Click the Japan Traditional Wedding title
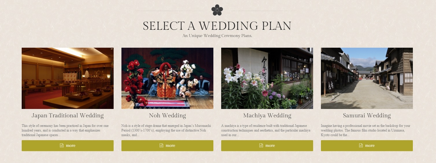Viewport: 436px width, 163px height. tap(68, 116)
